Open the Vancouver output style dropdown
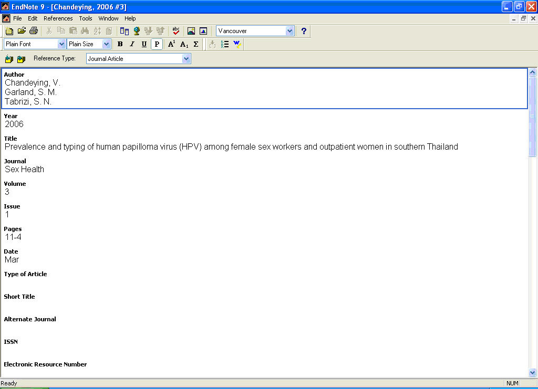The image size is (538, 389). coord(289,31)
